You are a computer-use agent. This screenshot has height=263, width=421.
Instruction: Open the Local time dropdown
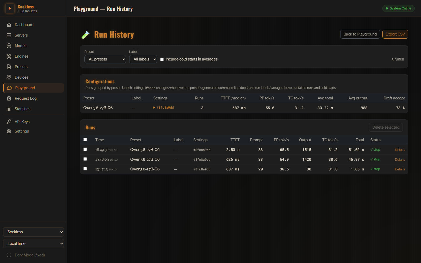(33, 244)
